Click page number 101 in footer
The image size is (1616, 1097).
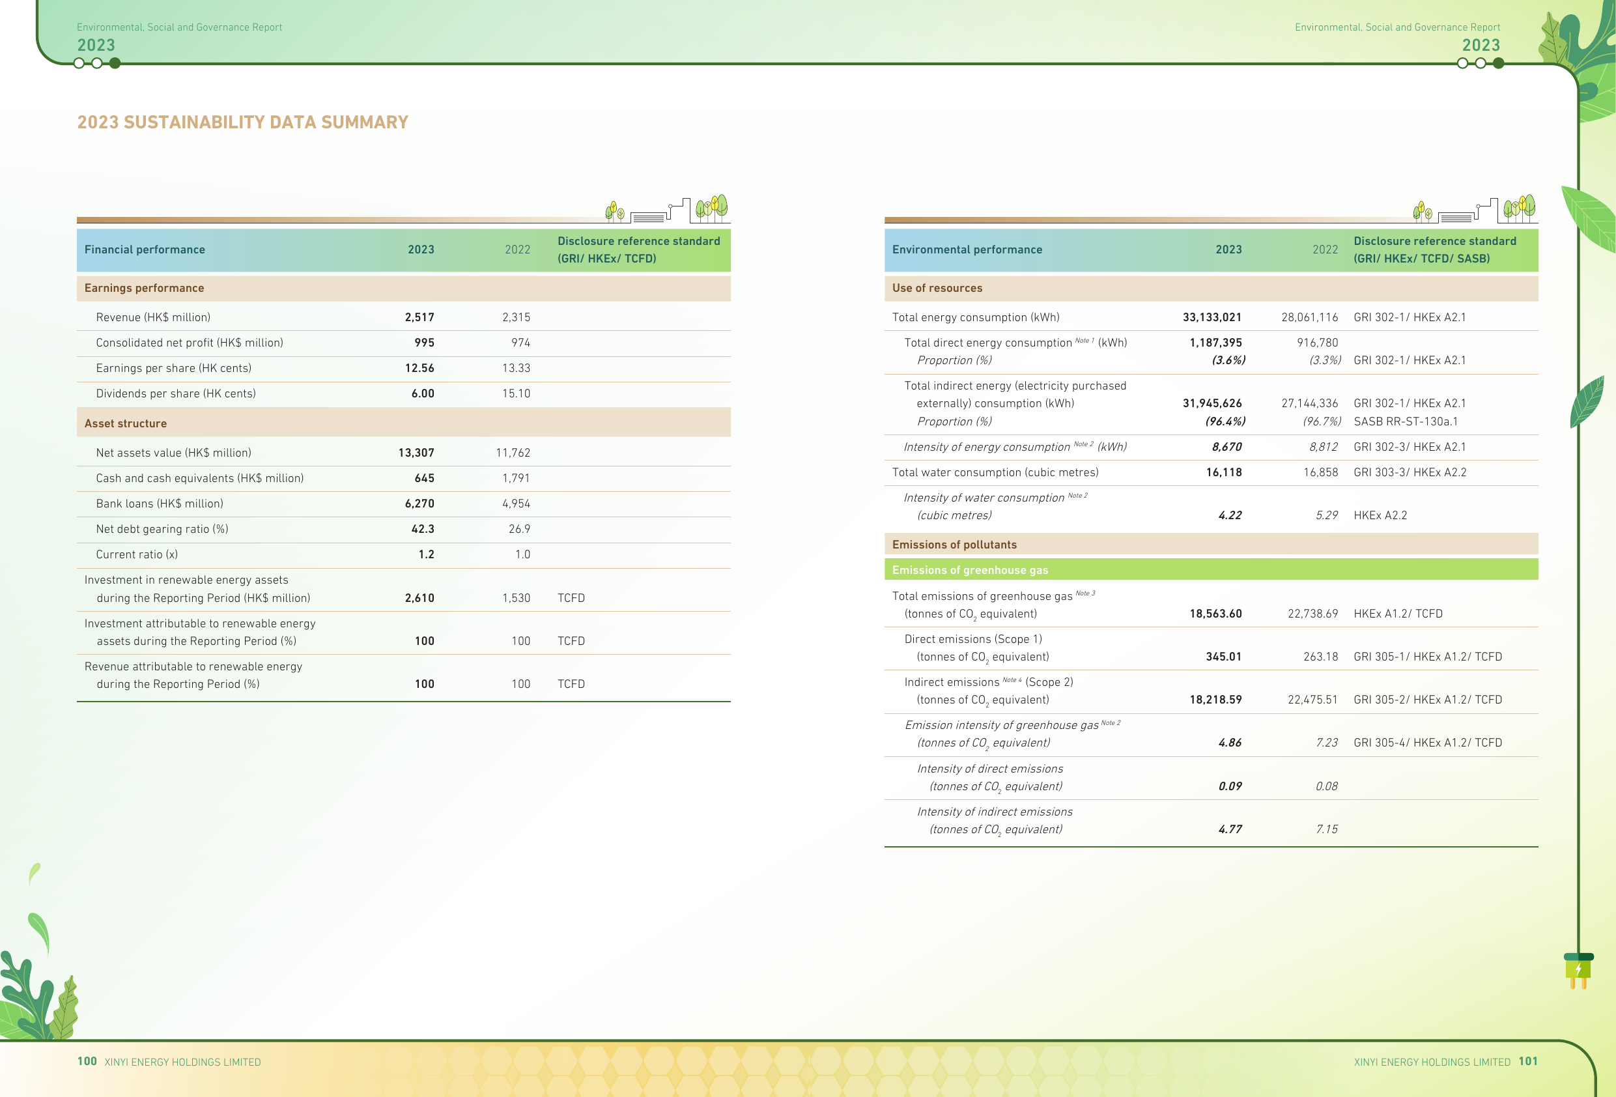click(x=1527, y=1061)
